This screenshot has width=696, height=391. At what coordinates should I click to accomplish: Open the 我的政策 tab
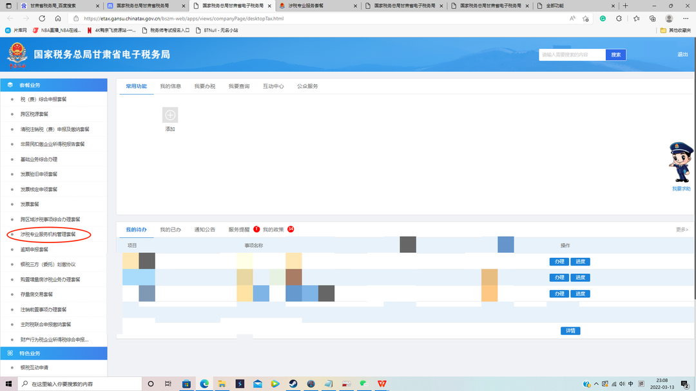pos(273,230)
